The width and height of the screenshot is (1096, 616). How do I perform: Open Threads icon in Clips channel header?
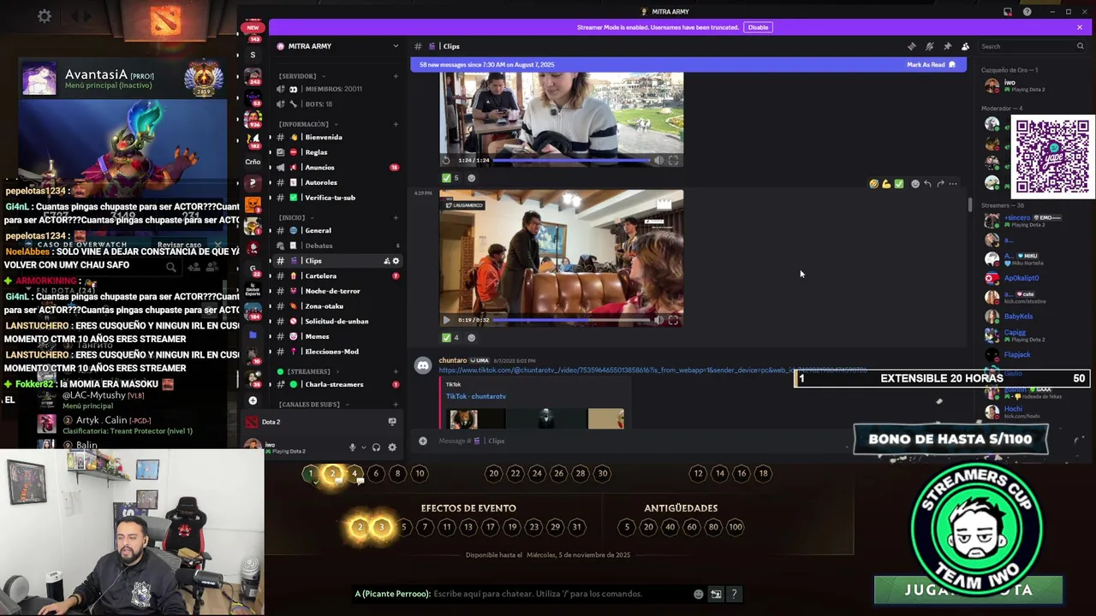click(911, 46)
